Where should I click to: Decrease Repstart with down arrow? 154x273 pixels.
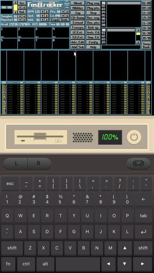[24, 20]
